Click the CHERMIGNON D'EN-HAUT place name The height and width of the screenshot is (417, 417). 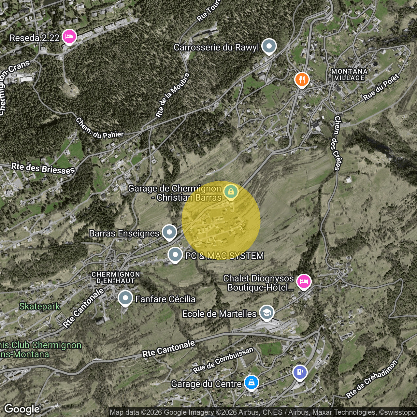point(116,278)
